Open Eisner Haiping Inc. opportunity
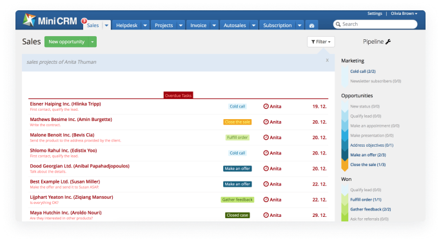Screen dimensions: 441x242 (x=65, y=104)
